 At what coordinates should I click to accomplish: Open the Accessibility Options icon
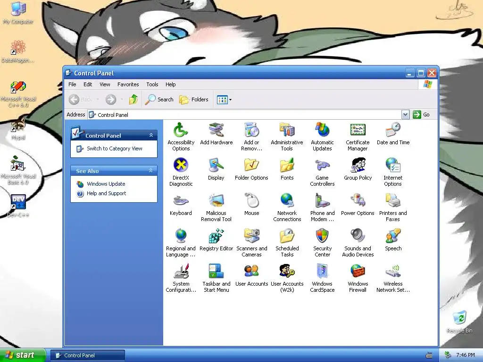click(x=181, y=130)
